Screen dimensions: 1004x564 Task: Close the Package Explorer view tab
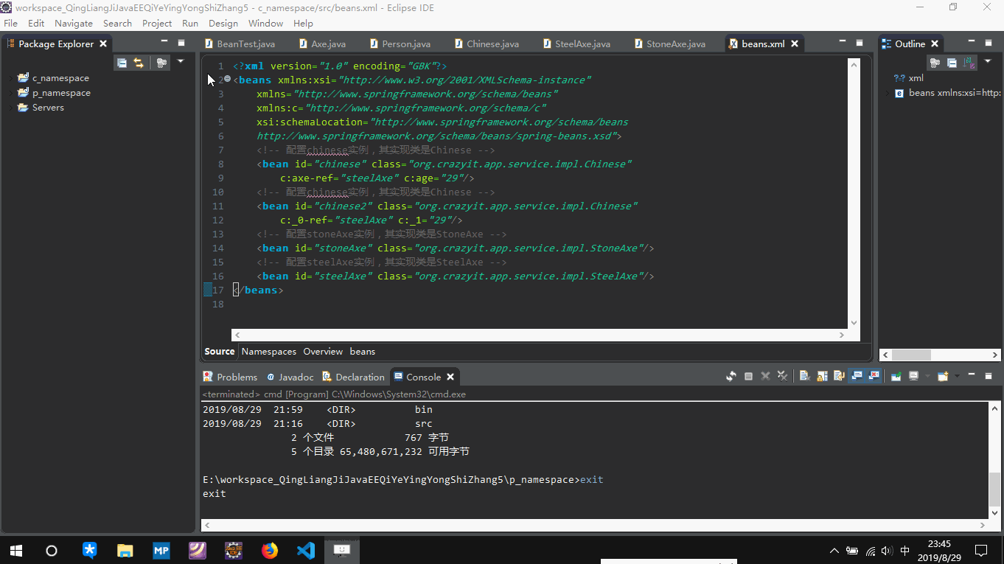point(103,43)
